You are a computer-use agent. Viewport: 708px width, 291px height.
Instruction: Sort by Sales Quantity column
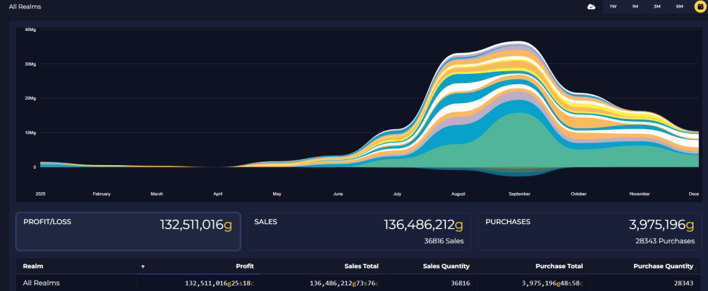point(447,266)
